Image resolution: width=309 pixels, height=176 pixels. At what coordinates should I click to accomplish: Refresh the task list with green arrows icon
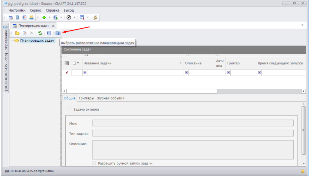pyautogui.click(x=40, y=33)
